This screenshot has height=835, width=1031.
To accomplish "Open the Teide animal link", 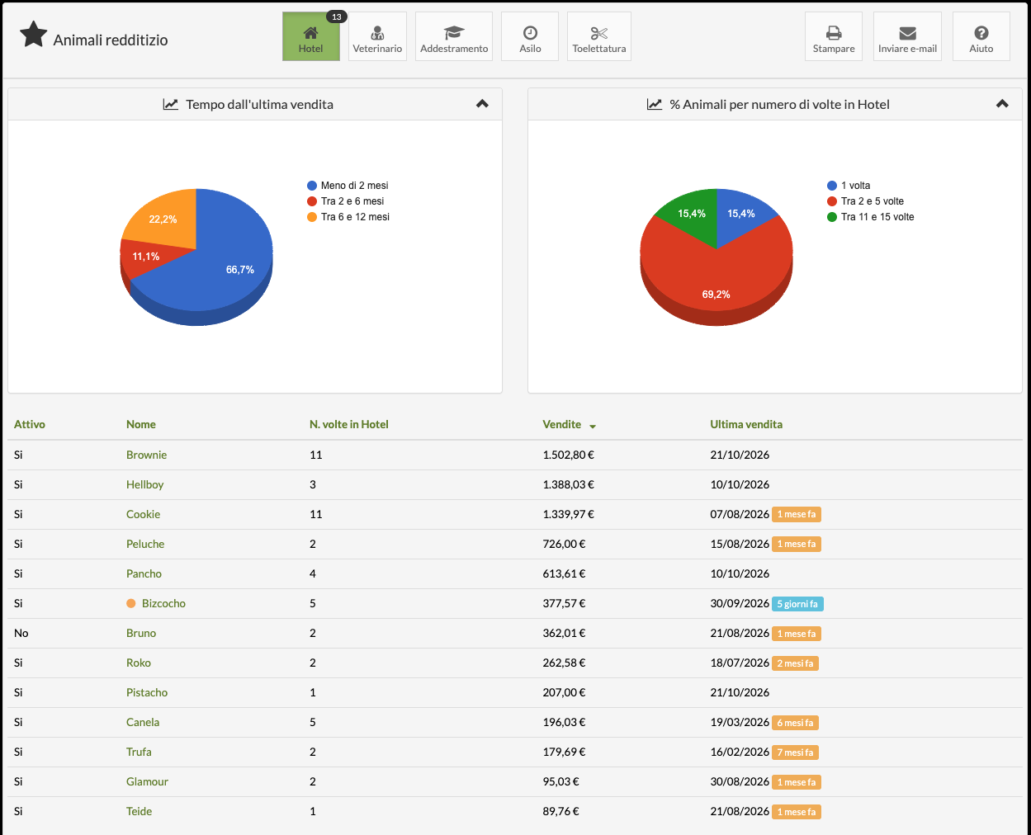I will [x=140, y=811].
